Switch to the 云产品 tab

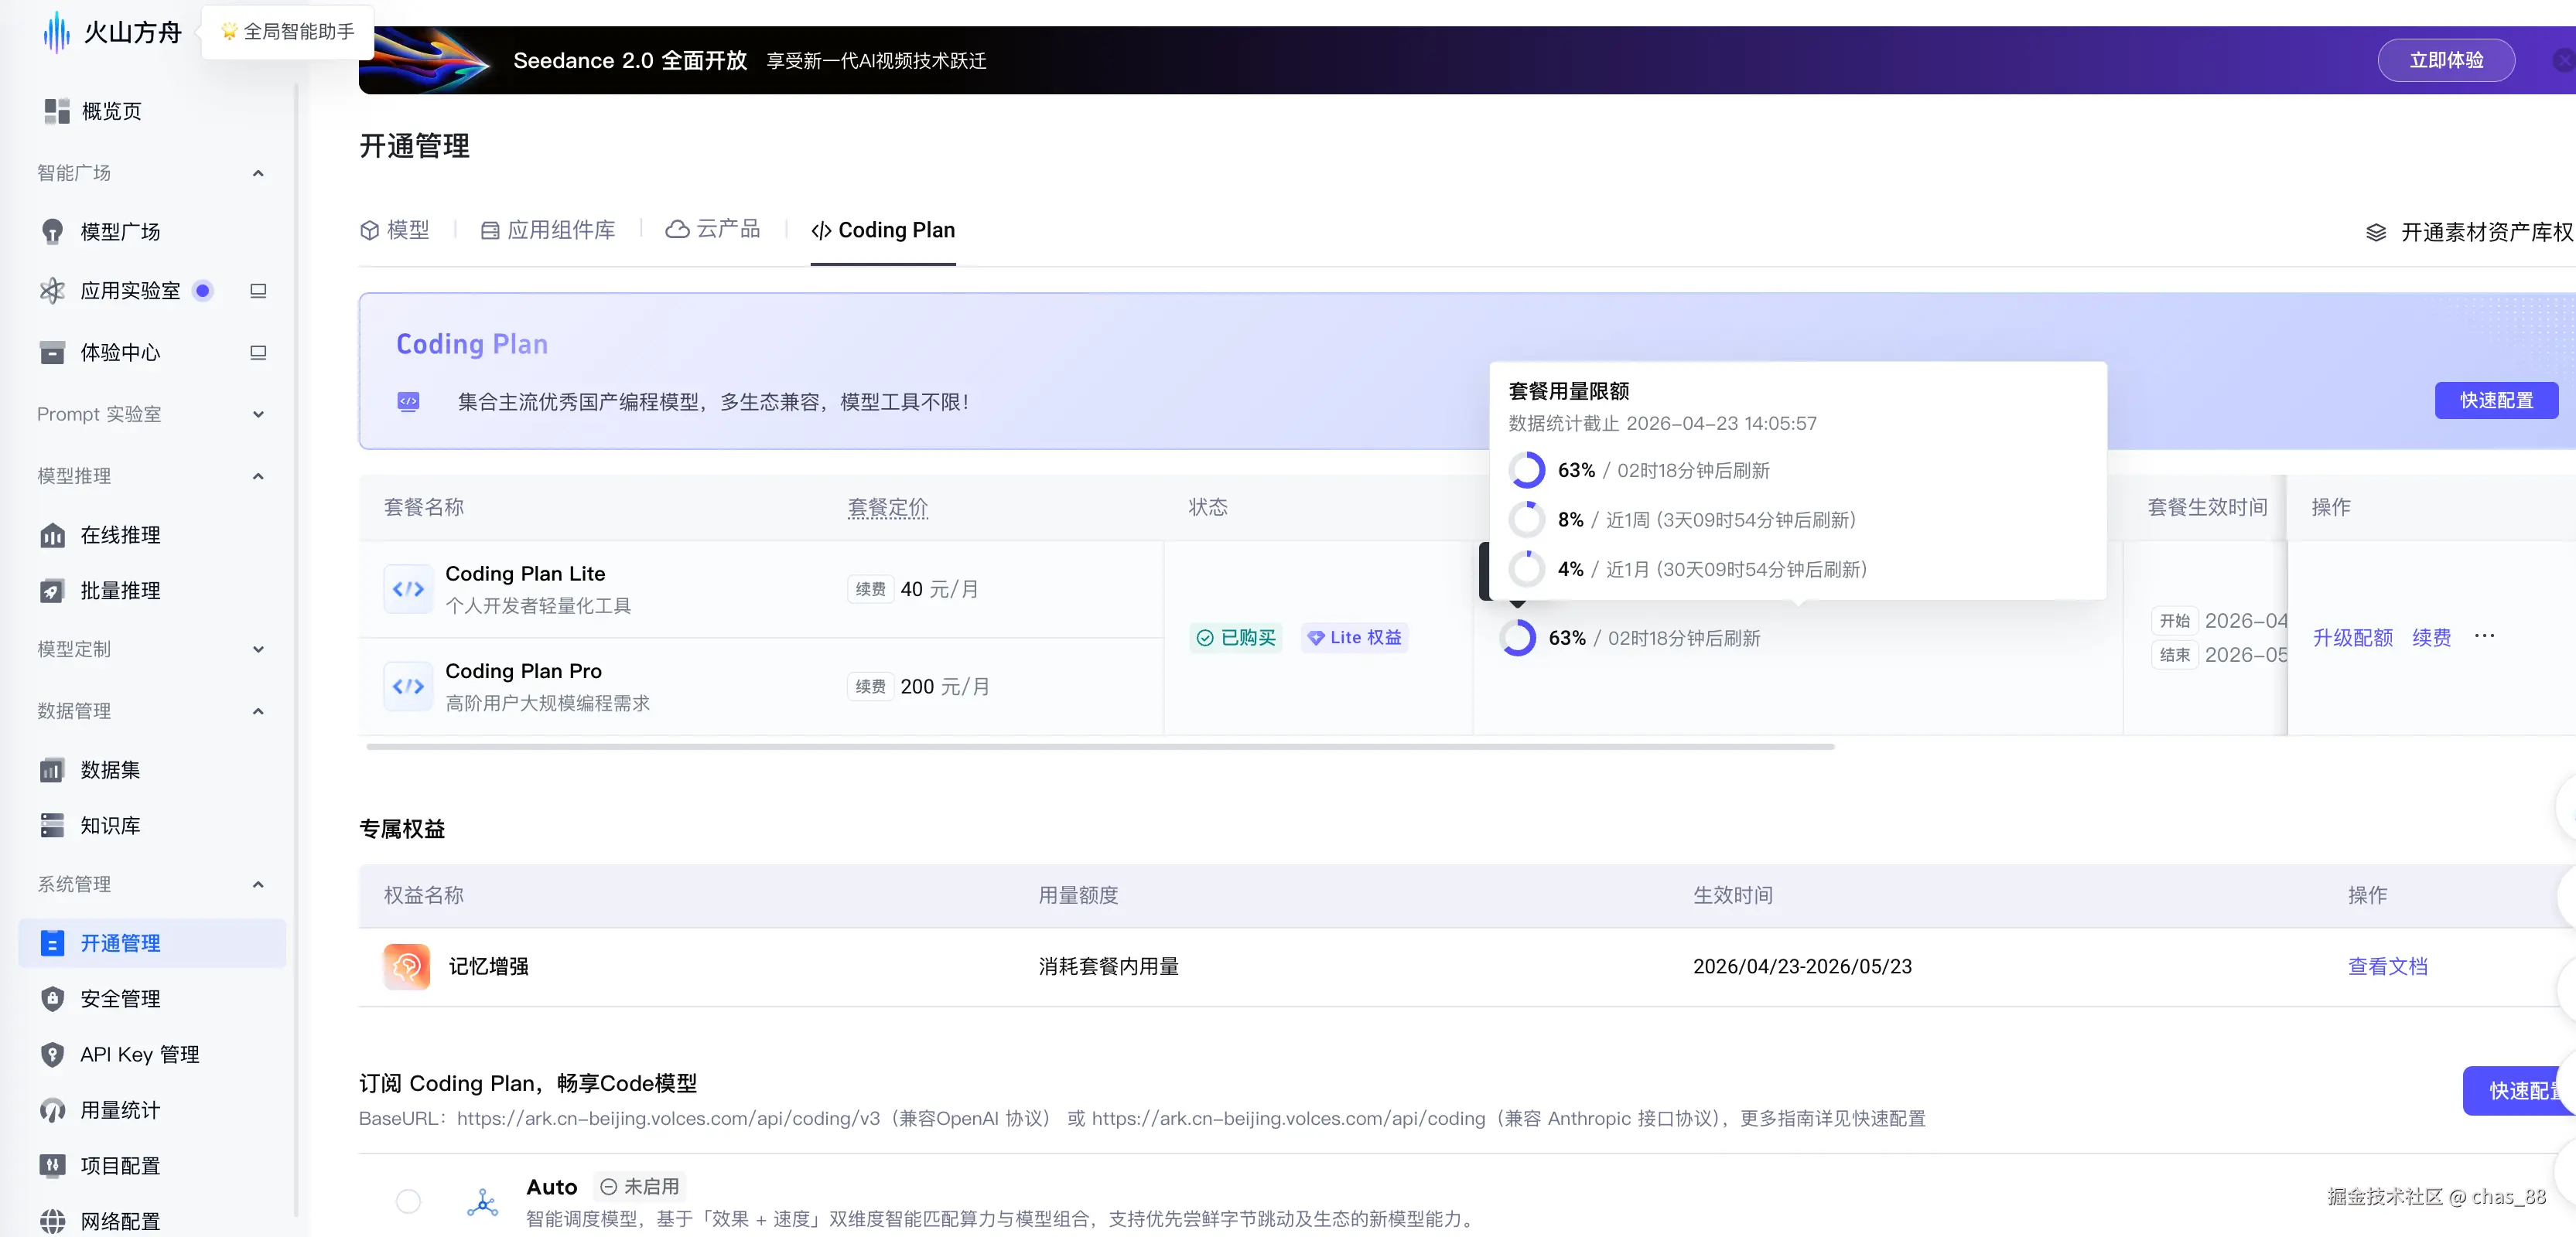[713, 230]
